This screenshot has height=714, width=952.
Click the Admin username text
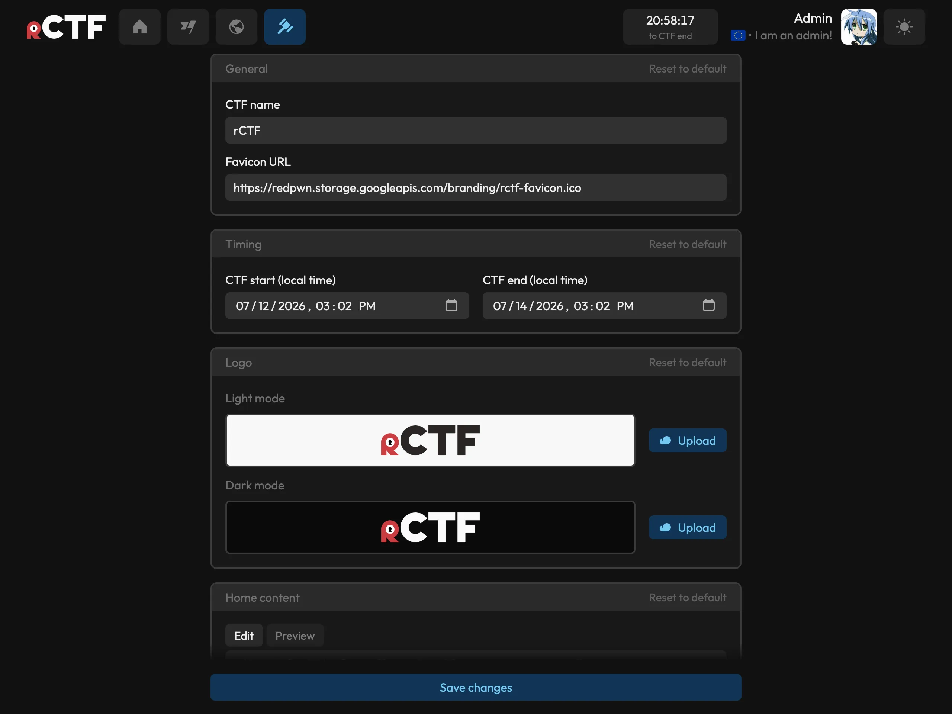[x=813, y=18]
